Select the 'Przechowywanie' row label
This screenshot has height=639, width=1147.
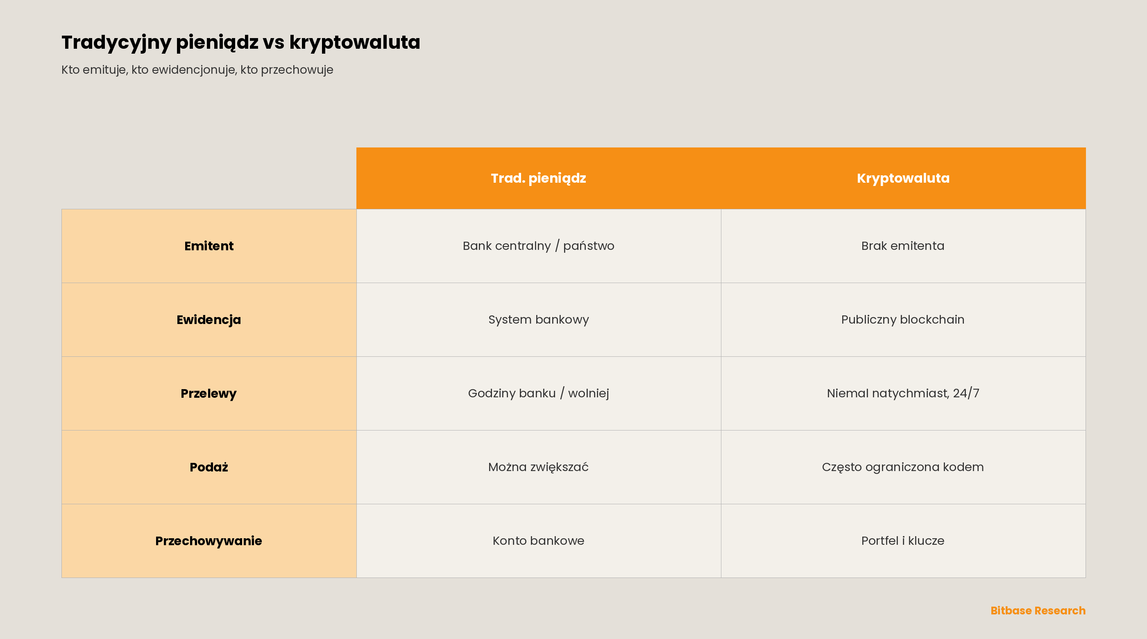click(x=209, y=541)
